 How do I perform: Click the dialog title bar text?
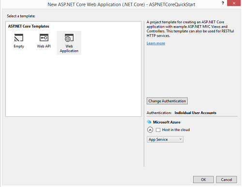coord(121,4)
